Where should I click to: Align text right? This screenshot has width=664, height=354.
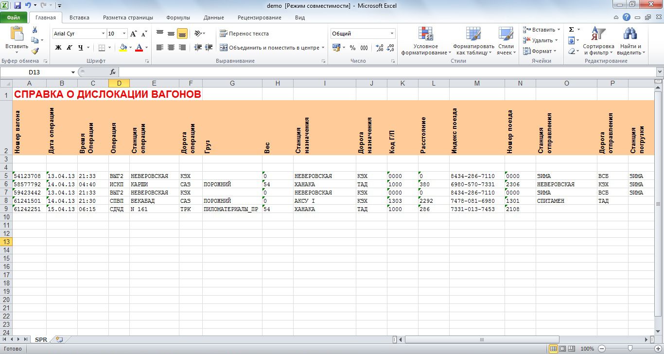point(182,48)
